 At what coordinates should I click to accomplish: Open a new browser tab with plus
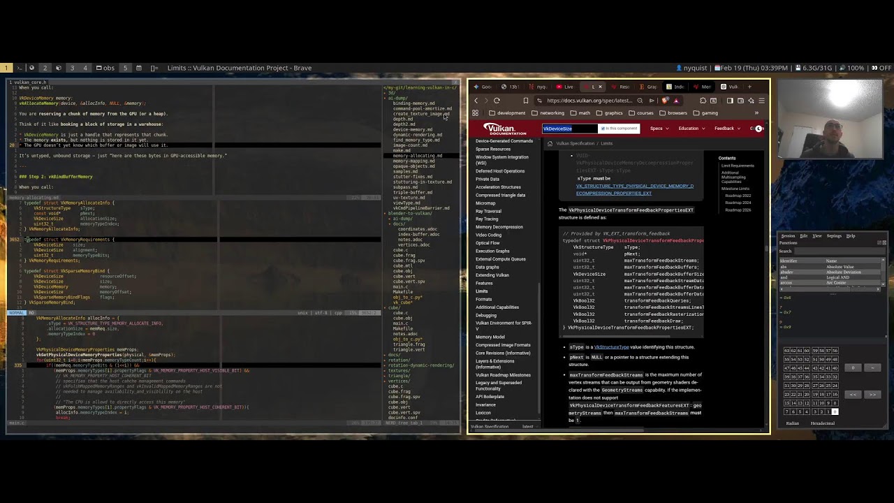point(749,87)
